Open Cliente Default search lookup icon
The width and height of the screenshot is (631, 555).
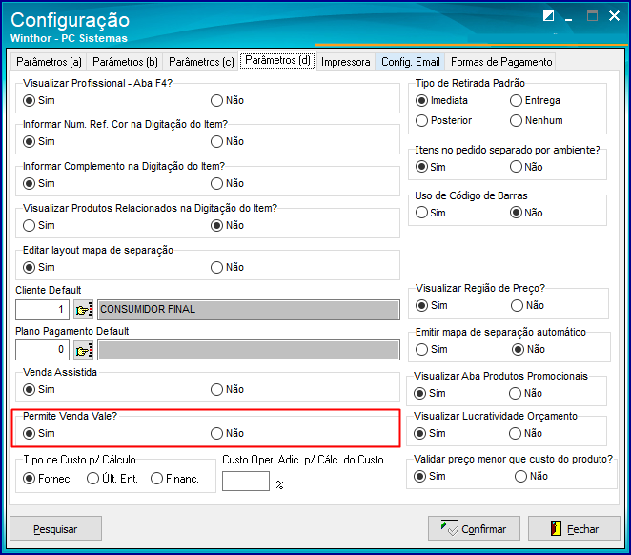point(83,310)
